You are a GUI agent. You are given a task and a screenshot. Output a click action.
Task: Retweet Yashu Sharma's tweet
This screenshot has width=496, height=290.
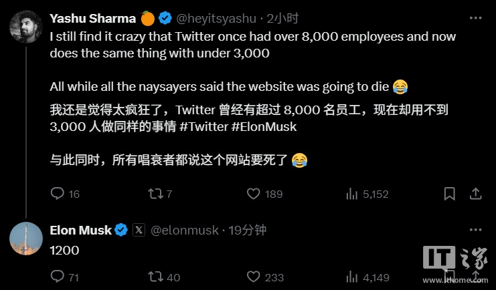click(x=153, y=194)
